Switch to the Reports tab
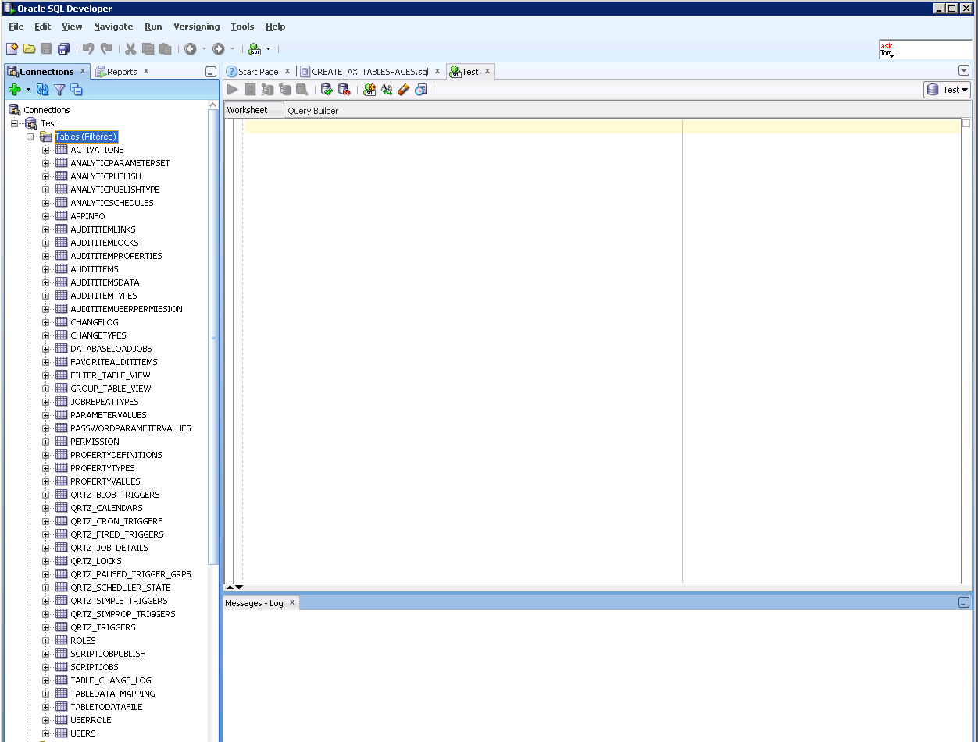978x742 pixels. [x=122, y=72]
